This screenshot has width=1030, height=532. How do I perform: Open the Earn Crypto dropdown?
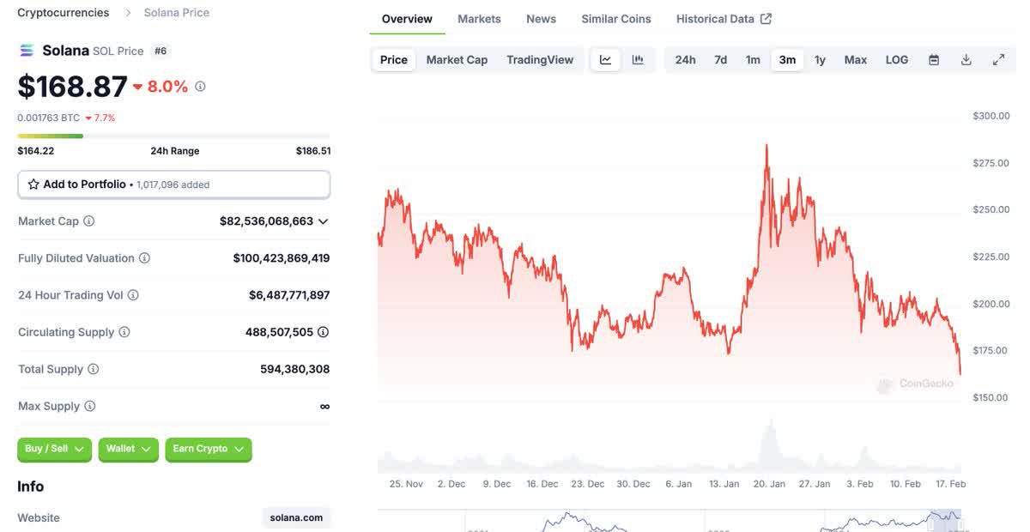(x=209, y=449)
